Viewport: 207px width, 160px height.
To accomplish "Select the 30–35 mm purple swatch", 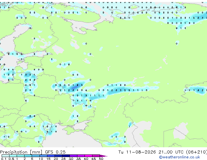I will pyautogui.click(x=73, y=156).
